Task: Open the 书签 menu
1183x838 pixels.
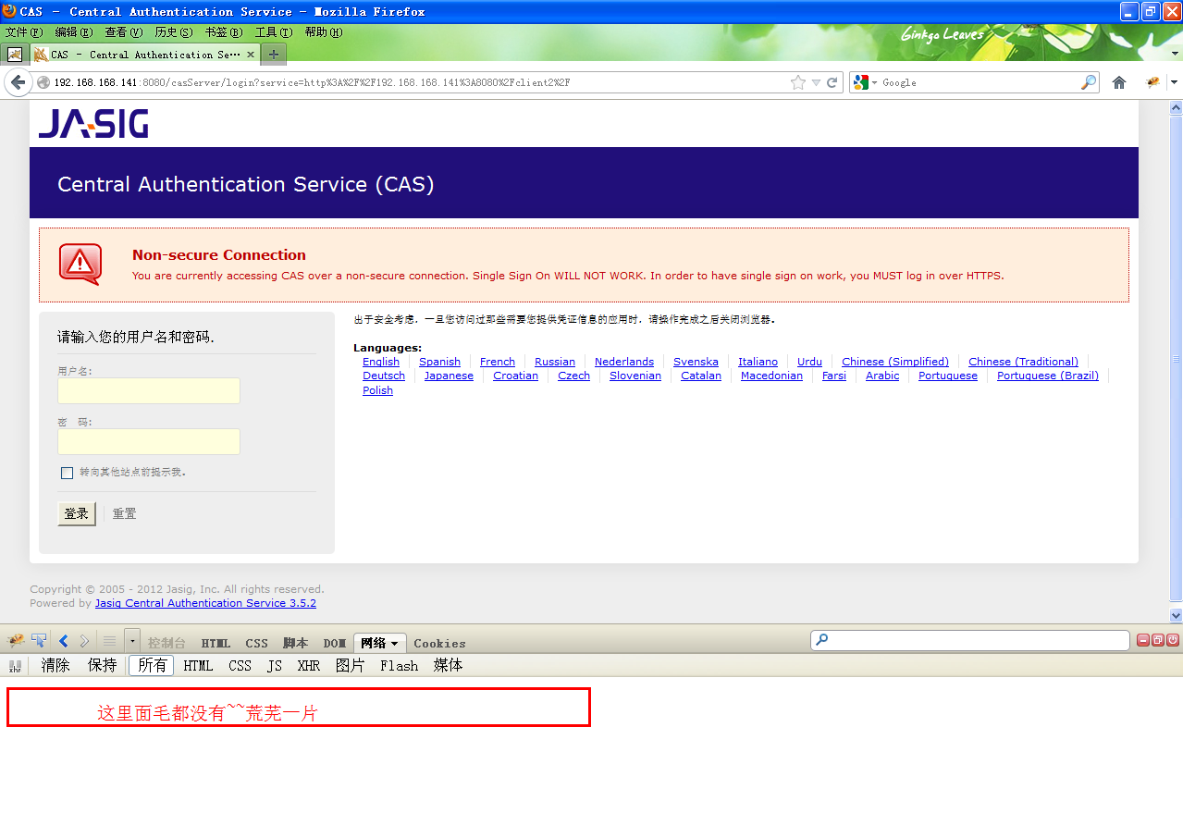Action: click(224, 32)
